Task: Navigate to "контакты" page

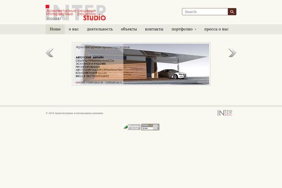Action: click(x=154, y=29)
